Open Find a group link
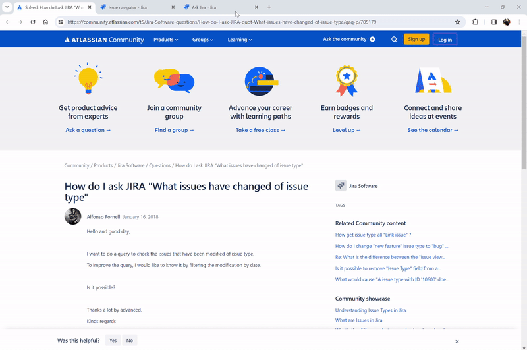 pos(174,130)
